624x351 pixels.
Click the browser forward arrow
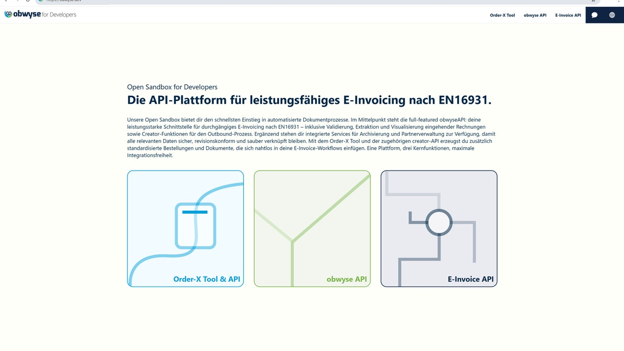pyautogui.click(x=16, y=1)
